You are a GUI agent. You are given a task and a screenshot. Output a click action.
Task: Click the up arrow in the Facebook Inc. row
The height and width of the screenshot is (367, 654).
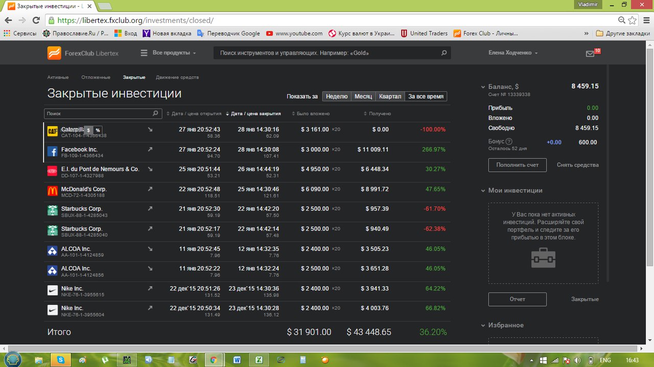click(x=150, y=149)
